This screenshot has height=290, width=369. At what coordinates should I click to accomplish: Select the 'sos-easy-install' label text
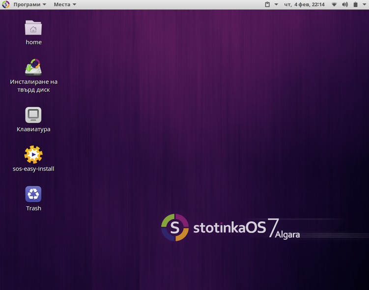(33, 169)
